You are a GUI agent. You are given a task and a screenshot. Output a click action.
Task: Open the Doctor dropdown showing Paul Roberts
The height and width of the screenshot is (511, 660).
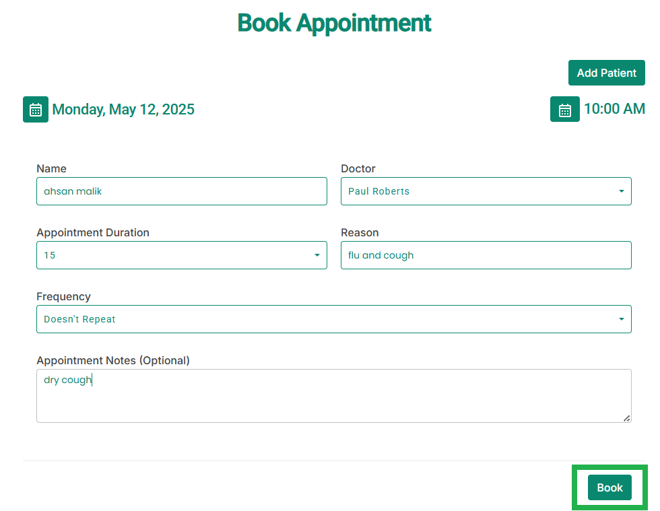[486, 191]
